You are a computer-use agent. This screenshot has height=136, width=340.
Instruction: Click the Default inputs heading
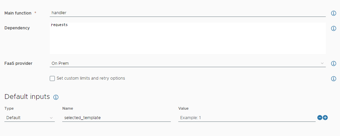click(x=27, y=97)
